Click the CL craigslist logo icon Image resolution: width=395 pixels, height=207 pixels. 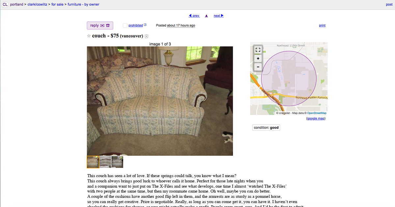5,5
